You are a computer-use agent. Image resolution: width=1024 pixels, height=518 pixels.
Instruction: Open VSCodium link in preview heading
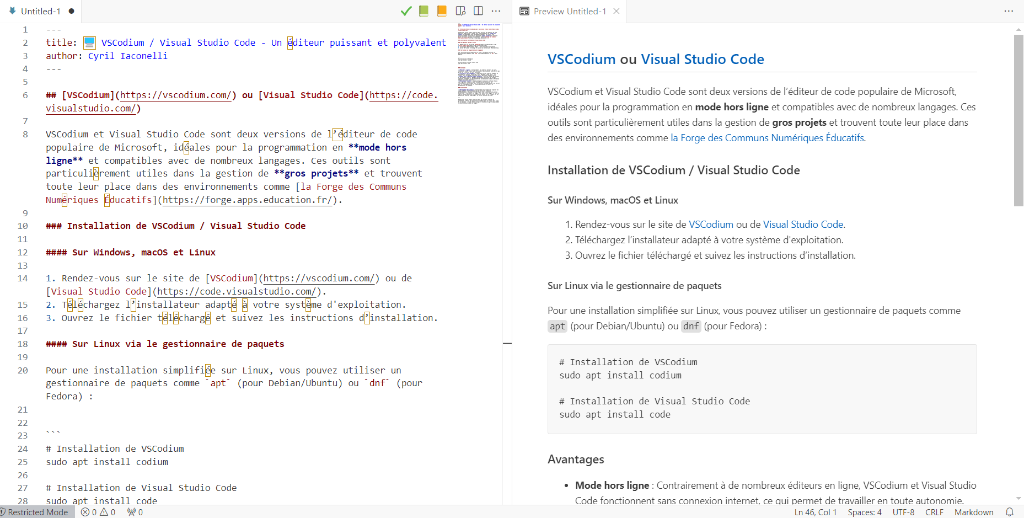coord(581,59)
